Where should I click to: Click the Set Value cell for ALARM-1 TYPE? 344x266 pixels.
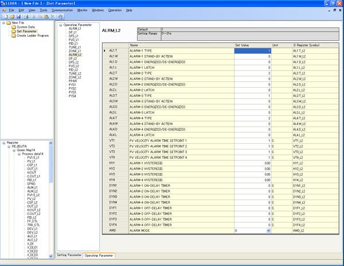pos(253,51)
